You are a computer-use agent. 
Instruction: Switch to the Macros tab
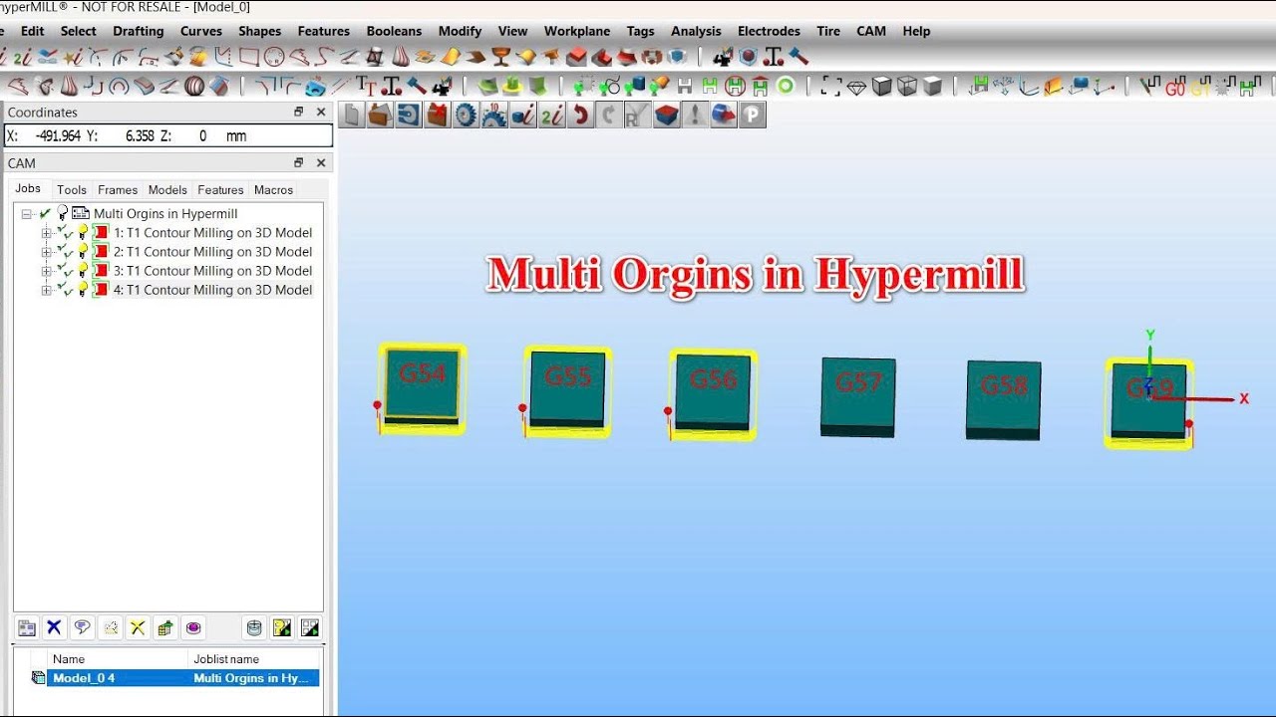click(x=273, y=190)
